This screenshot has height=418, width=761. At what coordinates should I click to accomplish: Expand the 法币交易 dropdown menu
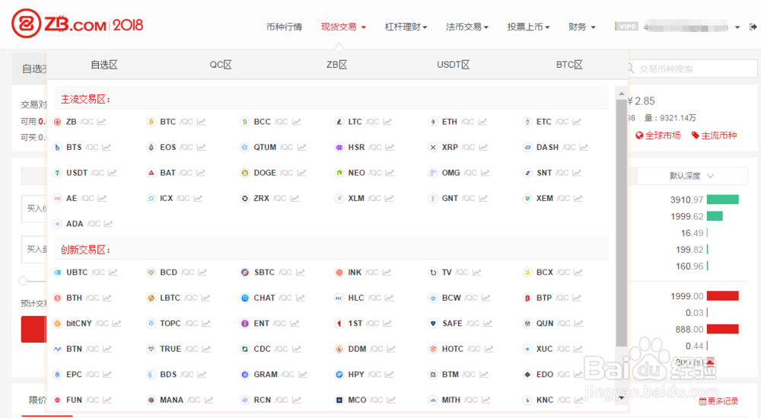click(x=467, y=27)
